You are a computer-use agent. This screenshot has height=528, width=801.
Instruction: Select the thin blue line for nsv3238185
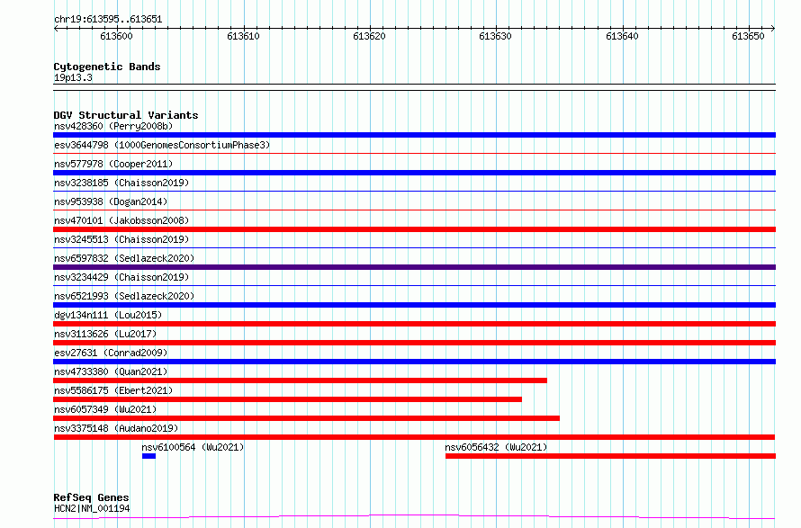[x=414, y=191]
